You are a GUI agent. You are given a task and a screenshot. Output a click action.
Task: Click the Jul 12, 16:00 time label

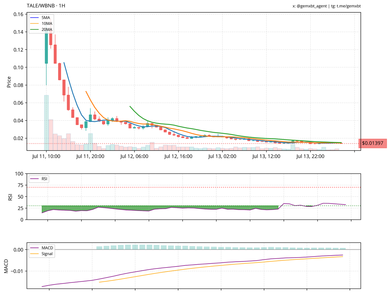coord(178,156)
